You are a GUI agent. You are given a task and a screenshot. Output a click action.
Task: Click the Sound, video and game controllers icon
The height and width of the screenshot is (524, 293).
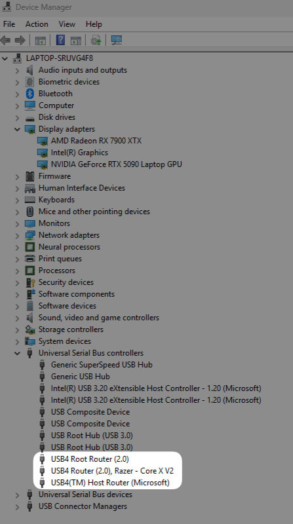(x=29, y=318)
